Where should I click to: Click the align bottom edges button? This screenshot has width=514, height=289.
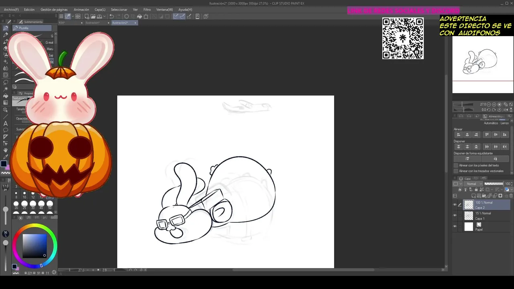click(505, 135)
